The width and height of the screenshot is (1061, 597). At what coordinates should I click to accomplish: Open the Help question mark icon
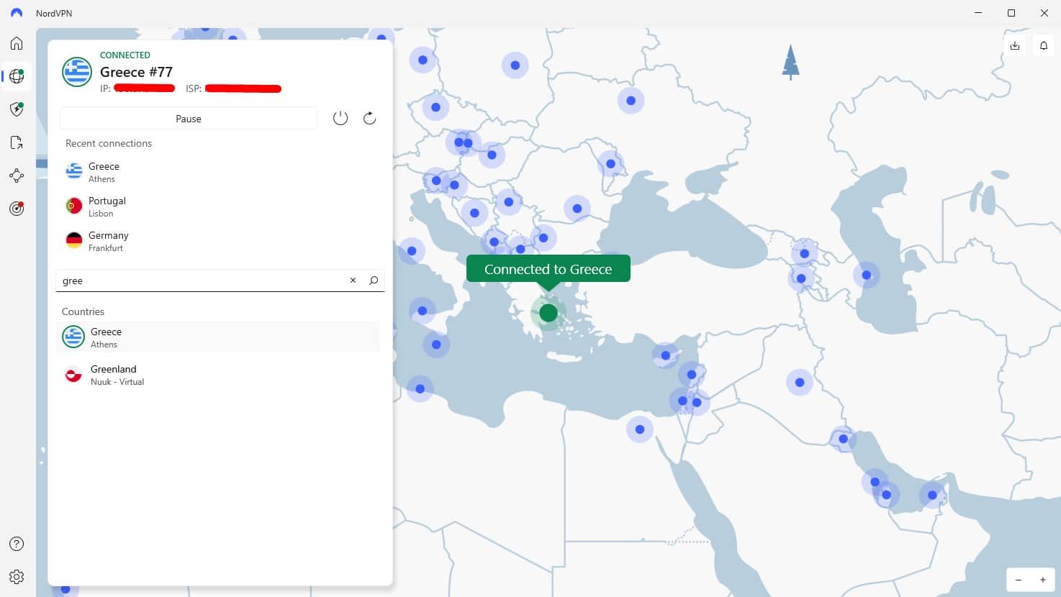17,544
